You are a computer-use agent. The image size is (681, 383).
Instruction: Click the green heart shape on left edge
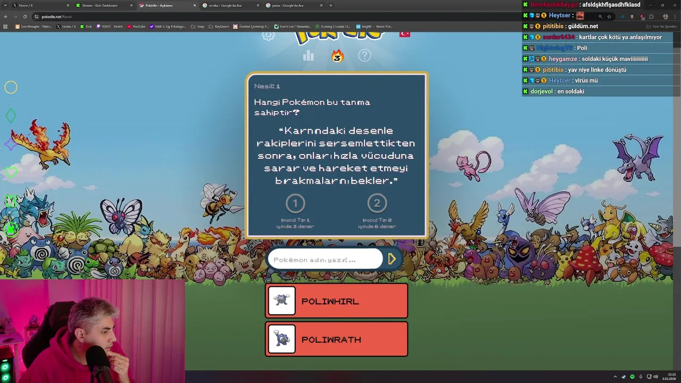(x=11, y=172)
